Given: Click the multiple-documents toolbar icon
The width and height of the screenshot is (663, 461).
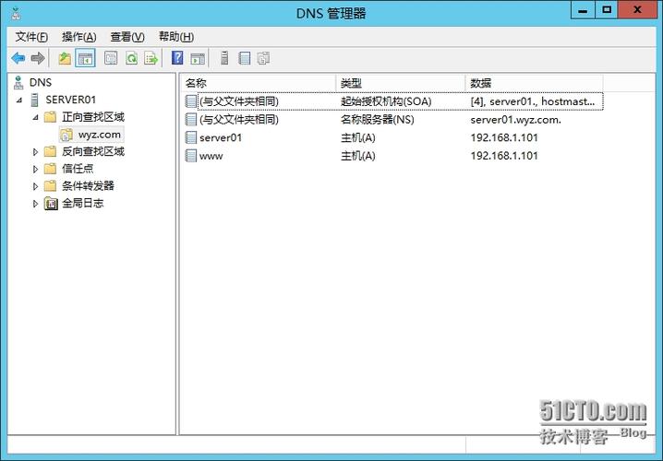Looking at the screenshot, I should pyautogui.click(x=263, y=58).
